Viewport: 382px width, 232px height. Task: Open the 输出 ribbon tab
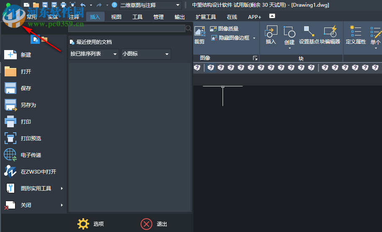[x=179, y=17]
